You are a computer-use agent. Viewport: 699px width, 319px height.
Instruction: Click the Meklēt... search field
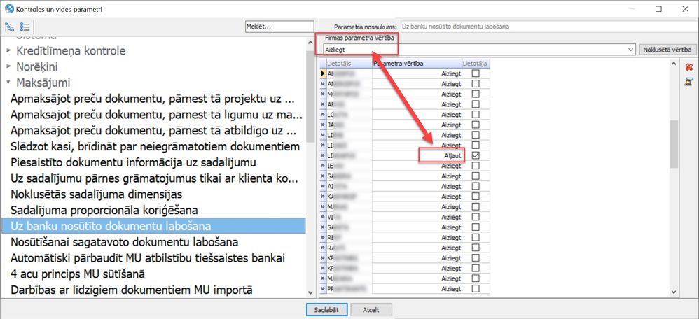[279, 27]
